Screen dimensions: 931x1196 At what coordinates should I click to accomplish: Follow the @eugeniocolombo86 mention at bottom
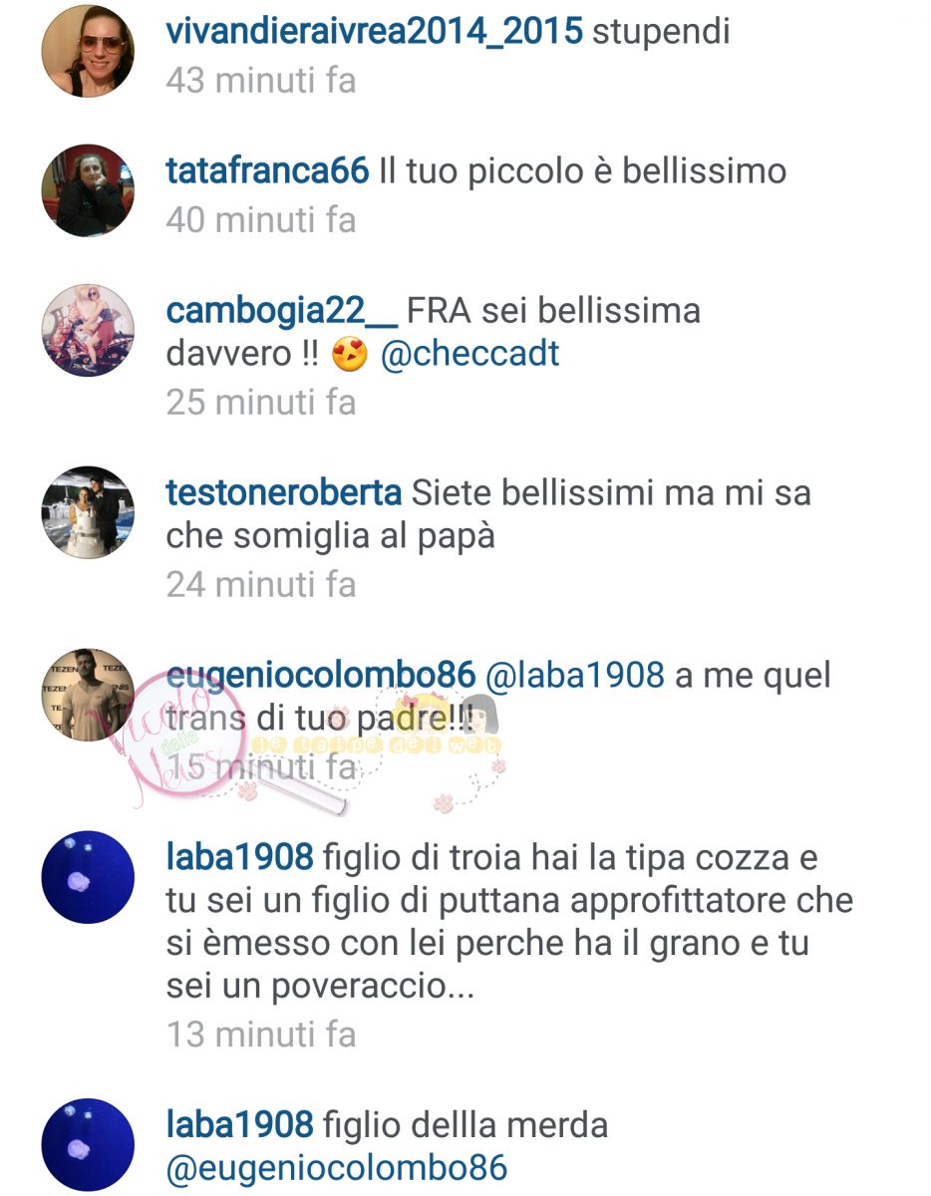(x=337, y=1168)
